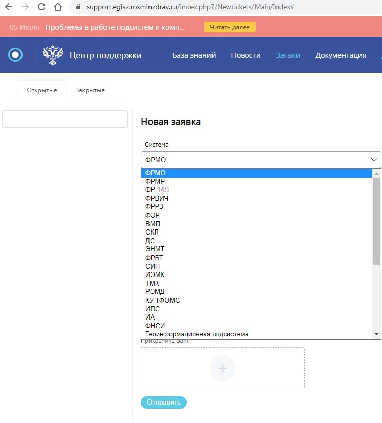Switch to the Закрытые tab
382x423 pixels.
(90, 90)
